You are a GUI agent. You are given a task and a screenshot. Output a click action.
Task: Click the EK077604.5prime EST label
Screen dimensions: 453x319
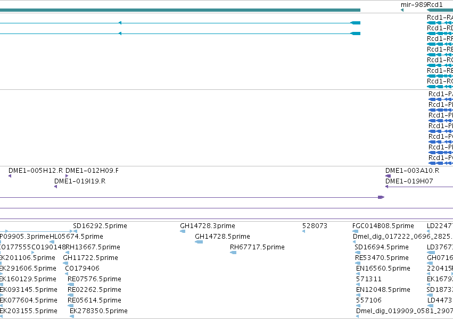coord(29,300)
